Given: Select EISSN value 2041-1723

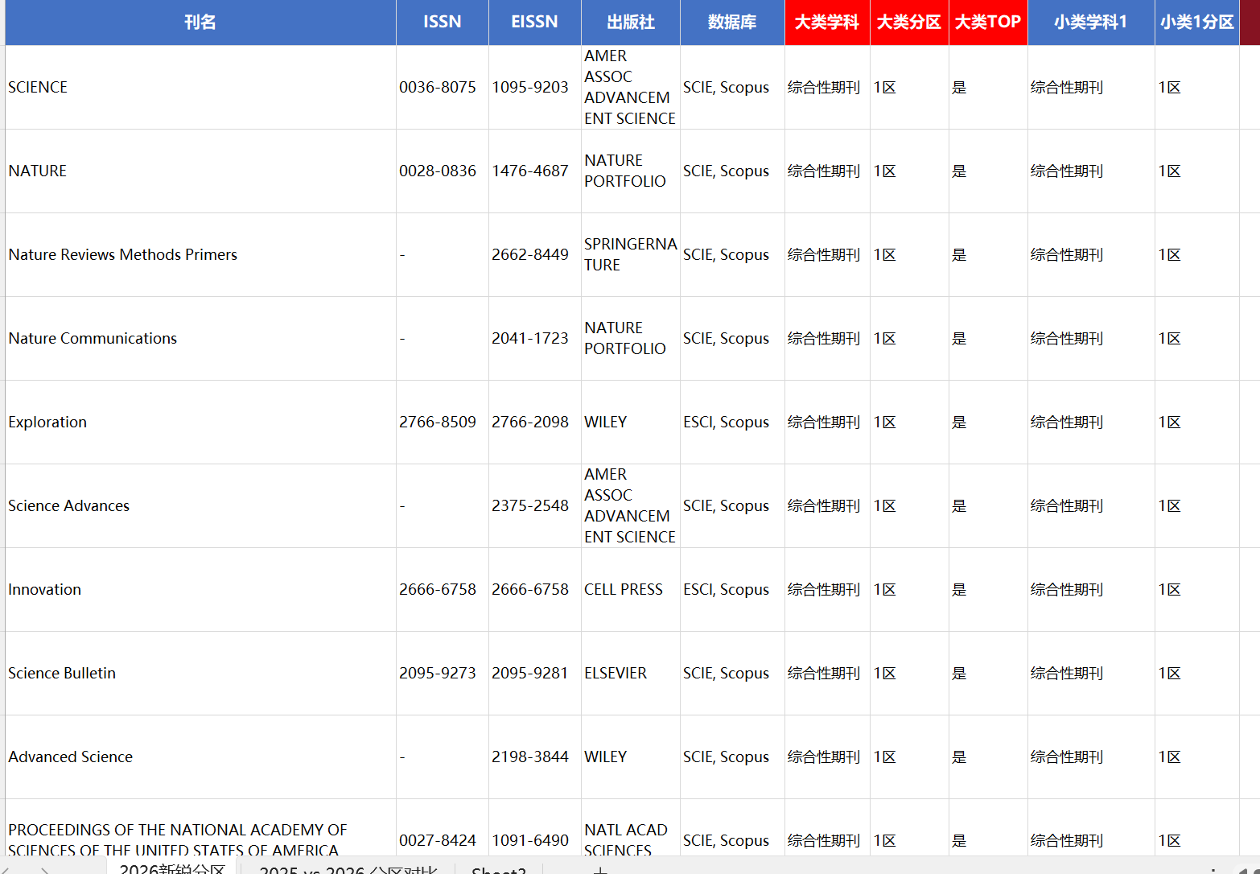Looking at the screenshot, I should tap(535, 338).
